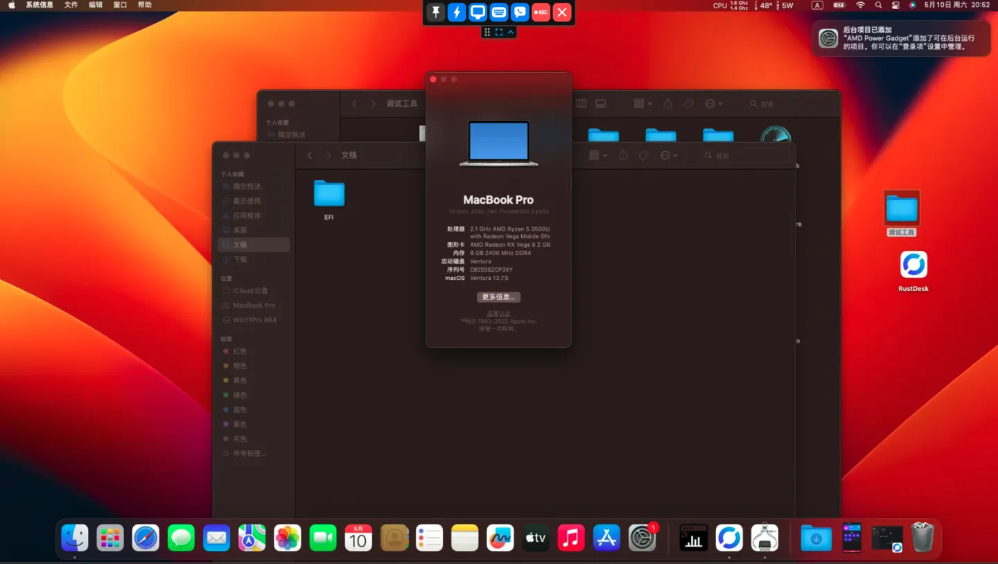The width and height of the screenshot is (998, 564).
Task: Open the more actions dropdown in the 文稿 toolbar
Action: click(669, 156)
